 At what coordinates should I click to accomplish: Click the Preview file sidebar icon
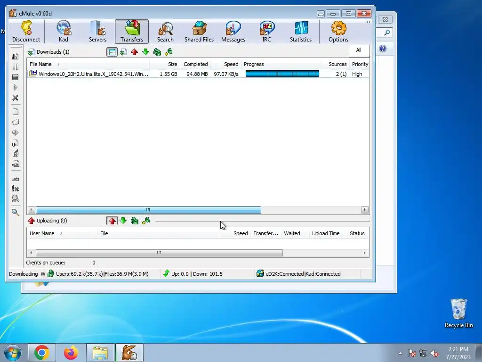(15, 132)
